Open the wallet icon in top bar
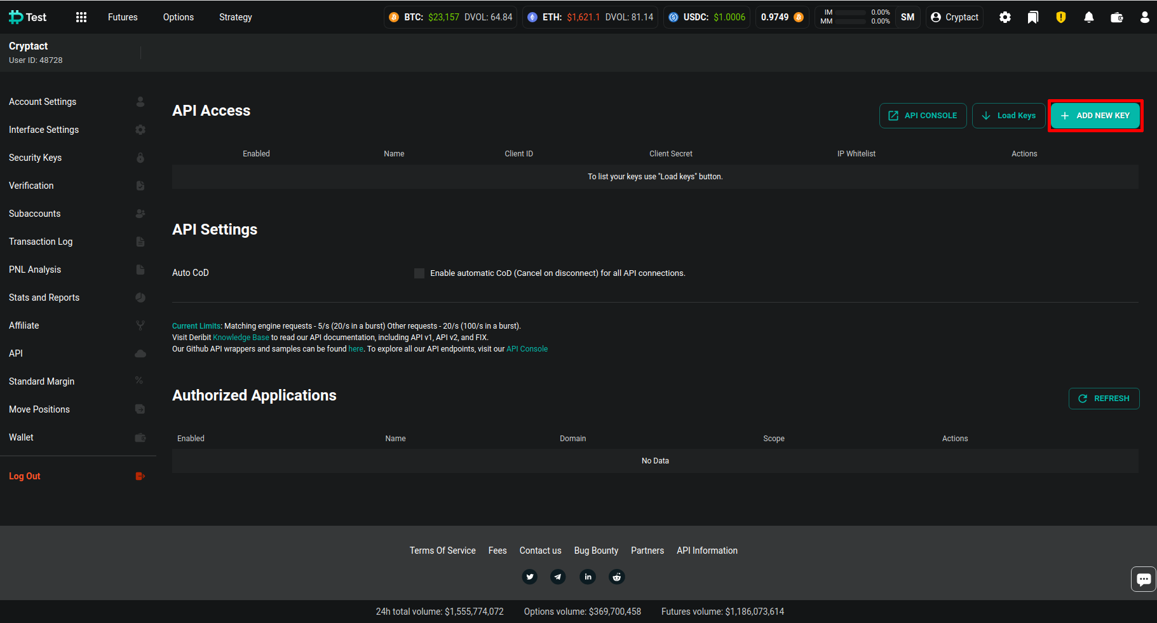Screen dimensions: 1157x623 [1117, 17]
